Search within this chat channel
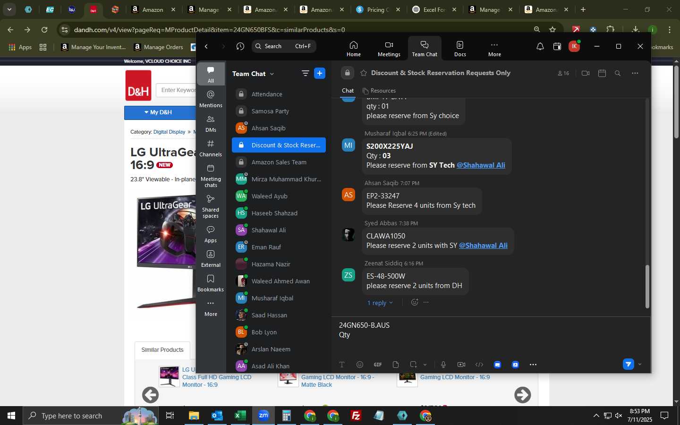680x425 pixels. tap(618, 73)
